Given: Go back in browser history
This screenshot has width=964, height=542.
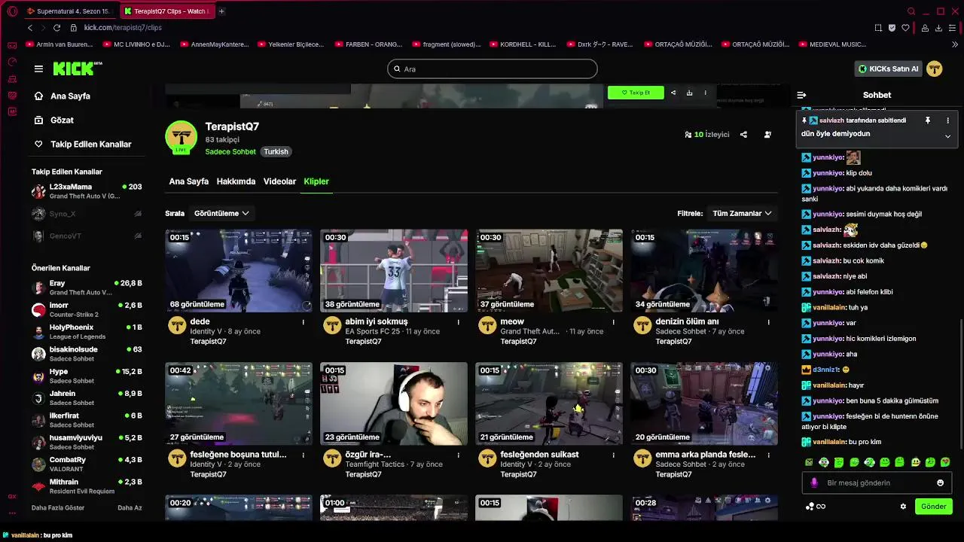Looking at the screenshot, I should click(30, 28).
